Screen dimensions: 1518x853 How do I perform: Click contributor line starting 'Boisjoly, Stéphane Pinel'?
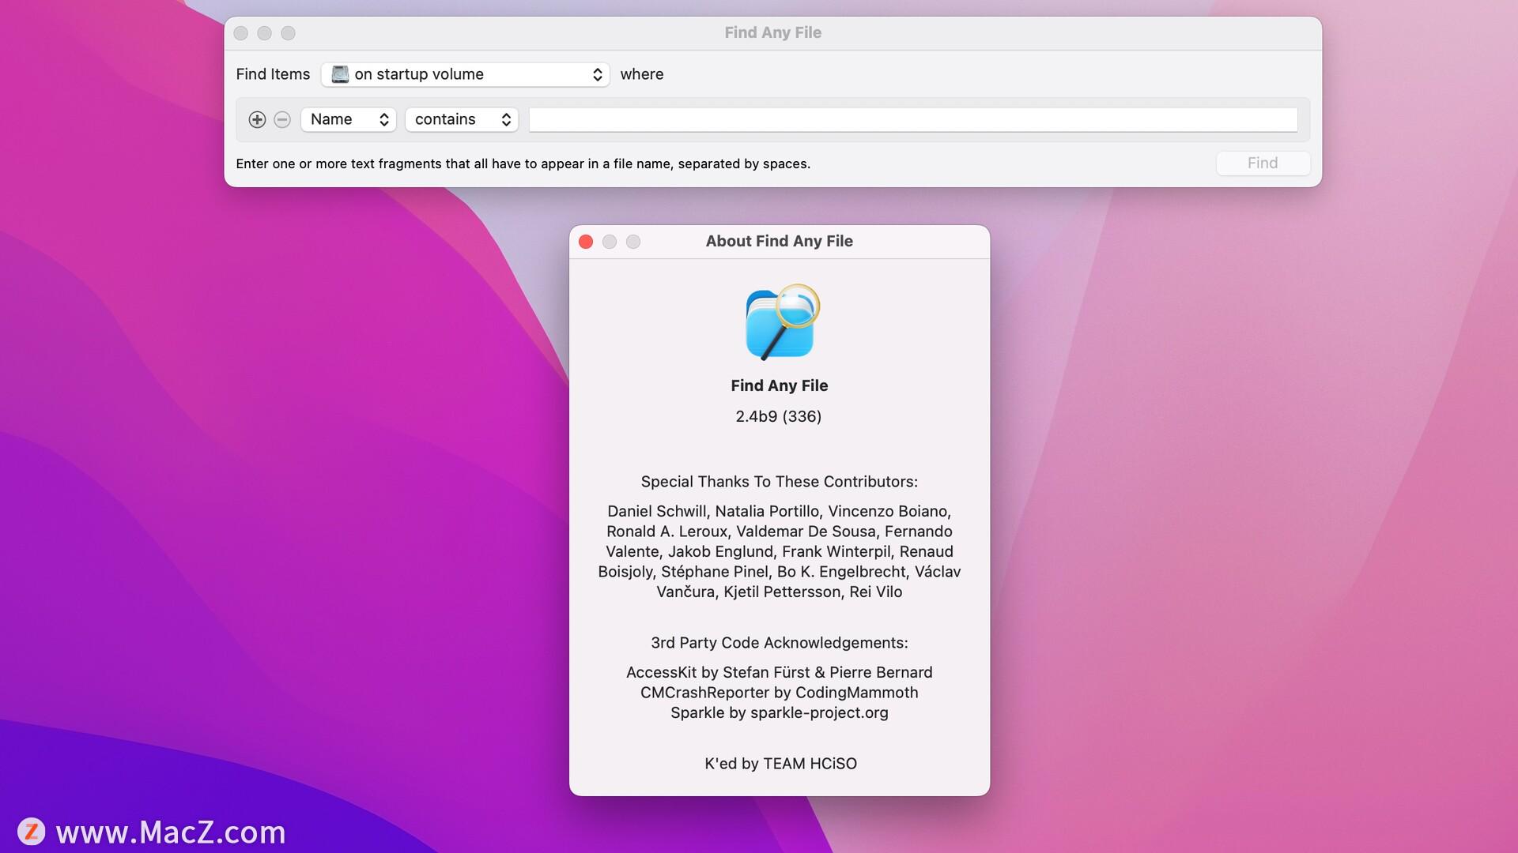pos(780,572)
